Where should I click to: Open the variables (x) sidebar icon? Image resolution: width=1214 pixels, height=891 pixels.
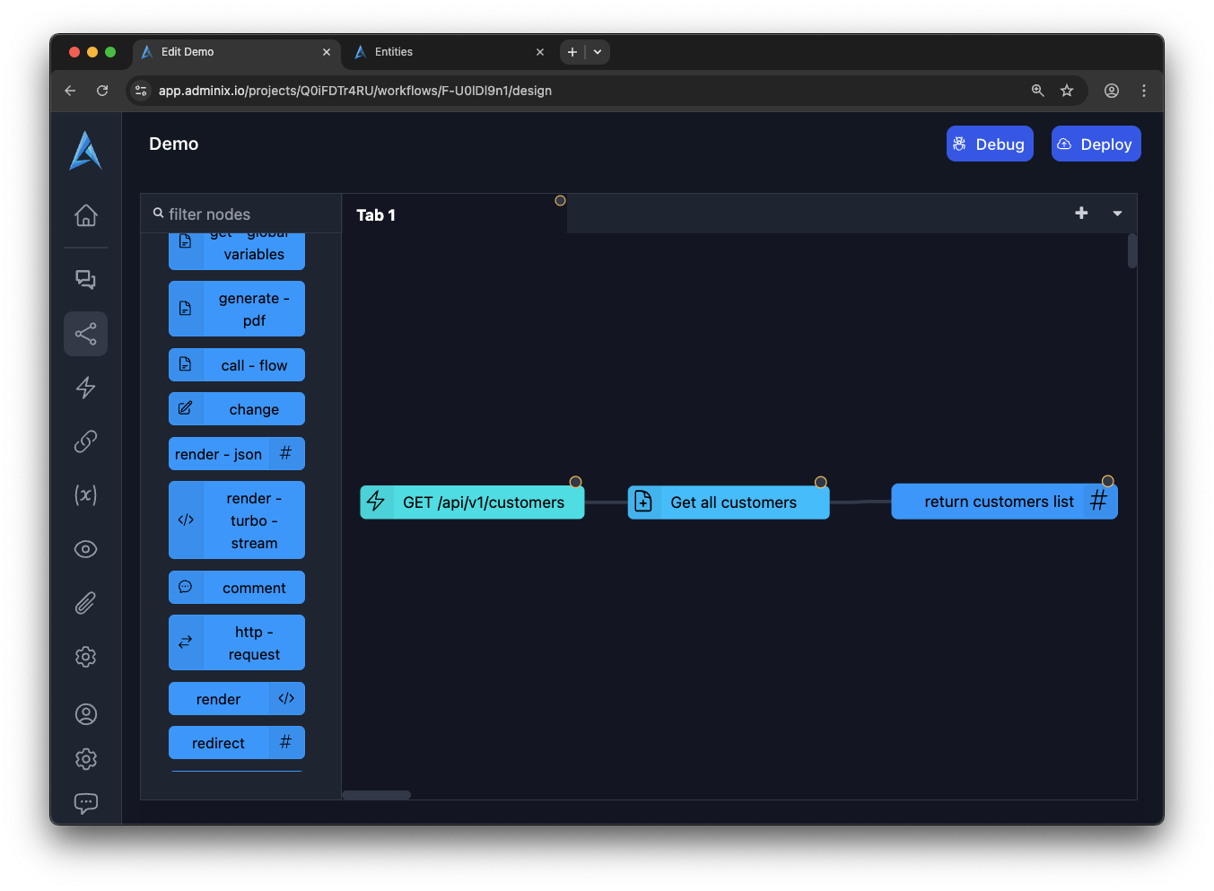click(86, 495)
